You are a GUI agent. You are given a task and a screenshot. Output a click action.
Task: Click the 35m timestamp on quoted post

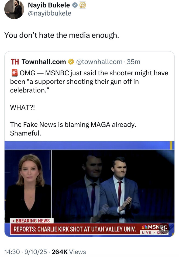(x=133, y=62)
